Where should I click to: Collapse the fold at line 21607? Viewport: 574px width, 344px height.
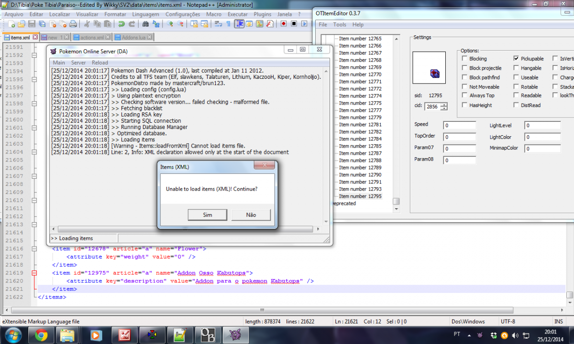[34, 176]
